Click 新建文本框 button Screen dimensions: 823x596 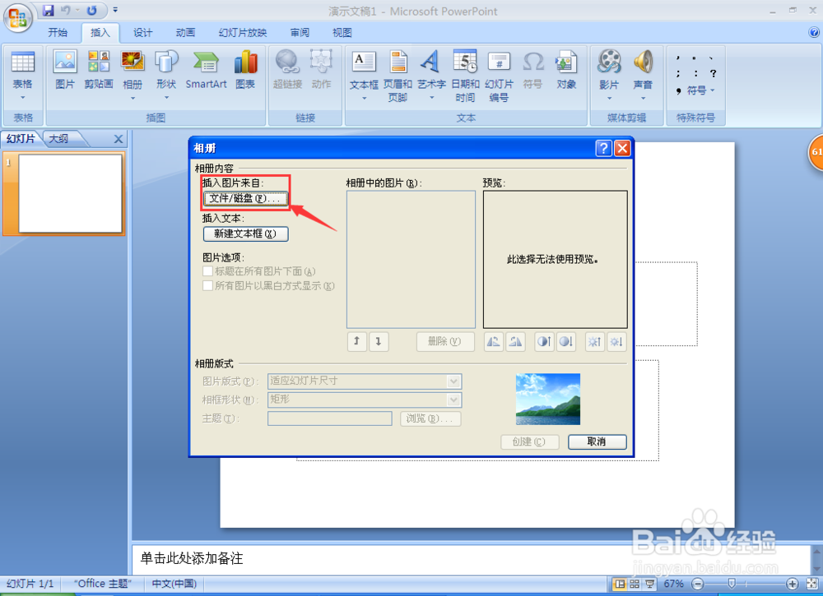(245, 233)
